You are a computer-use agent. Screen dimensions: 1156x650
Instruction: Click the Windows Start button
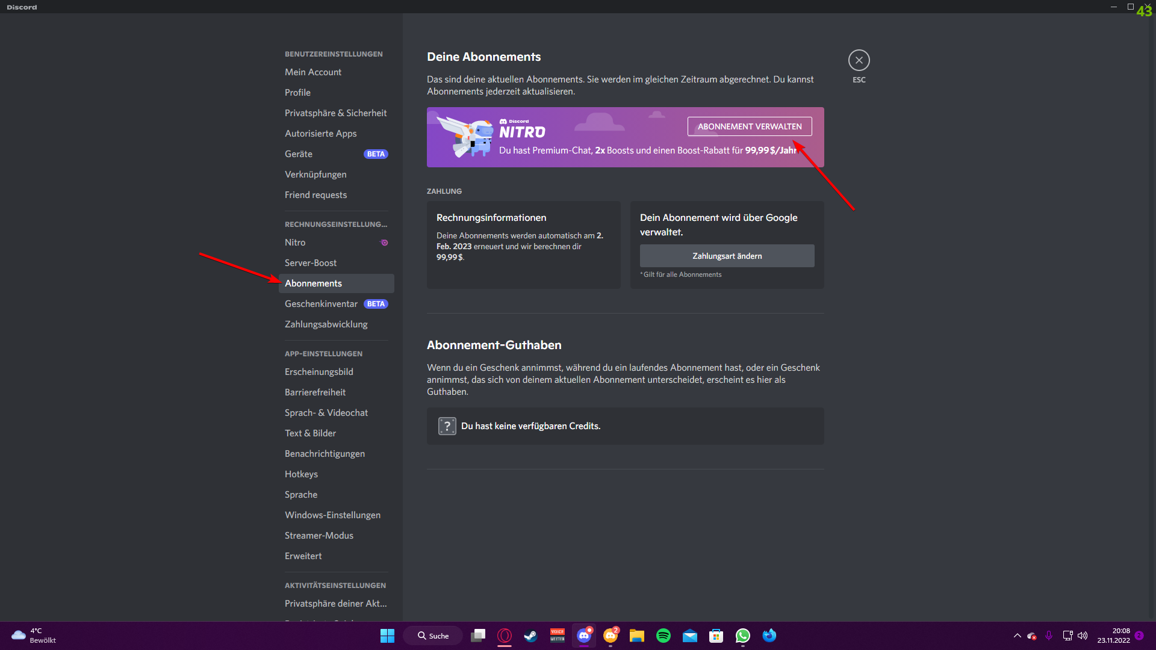pyautogui.click(x=387, y=636)
